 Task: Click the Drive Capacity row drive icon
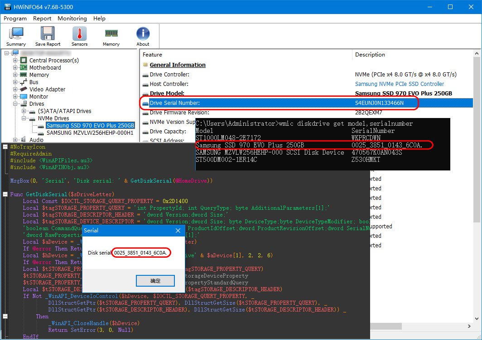pos(145,132)
